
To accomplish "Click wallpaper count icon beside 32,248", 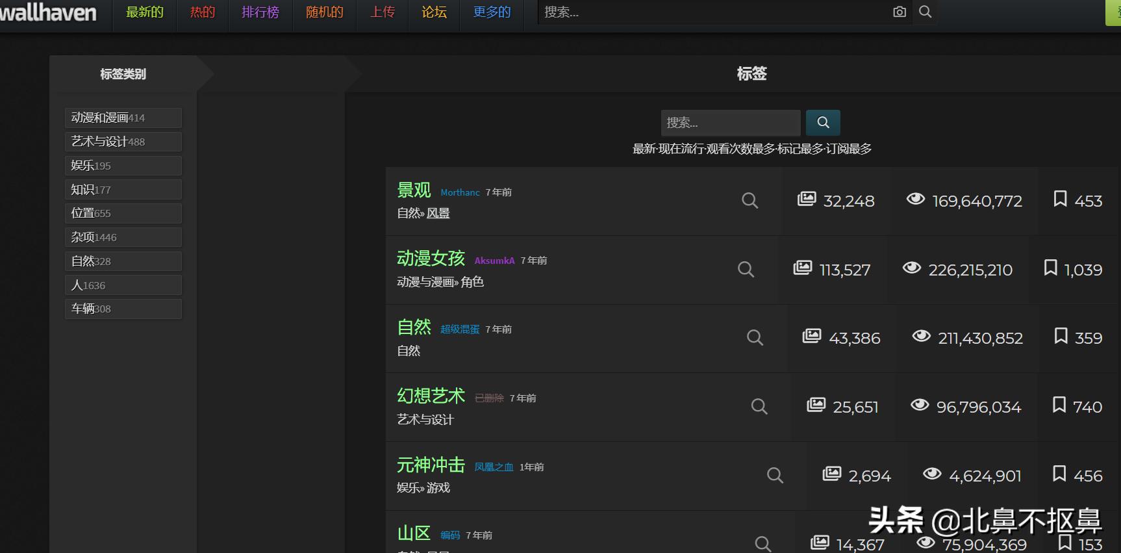I will click(807, 199).
